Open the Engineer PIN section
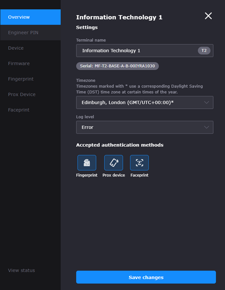This screenshot has width=225, height=290. (30, 33)
